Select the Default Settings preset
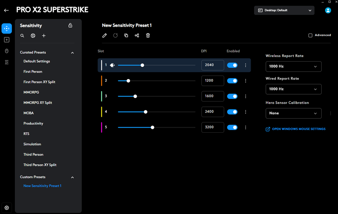Image resolution: width=338 pixels, height=214 pixels. point(36,61)
